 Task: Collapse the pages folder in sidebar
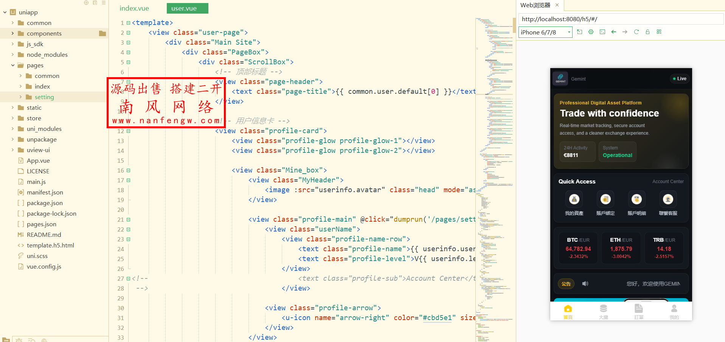coord(13,65)
